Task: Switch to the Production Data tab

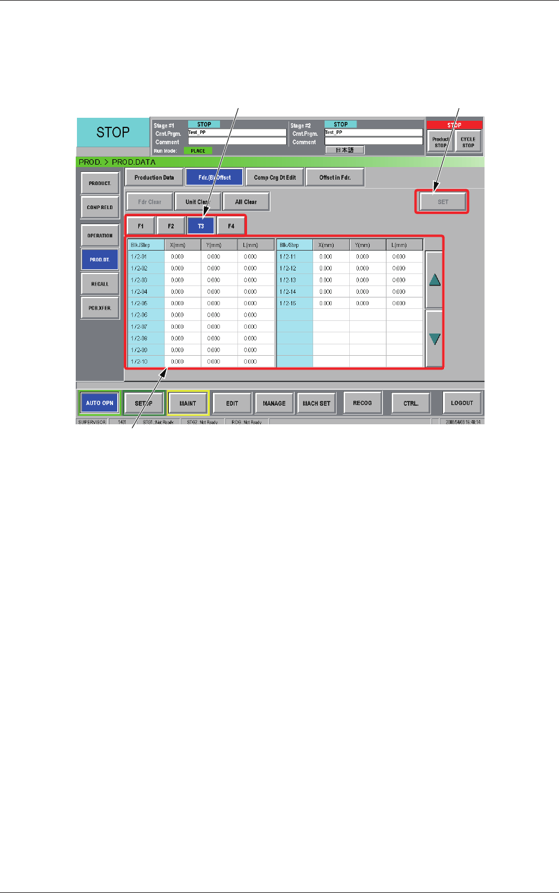Action: [x=154, y=177]
